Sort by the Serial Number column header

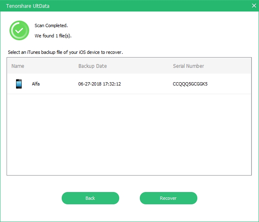pos(188,66)
